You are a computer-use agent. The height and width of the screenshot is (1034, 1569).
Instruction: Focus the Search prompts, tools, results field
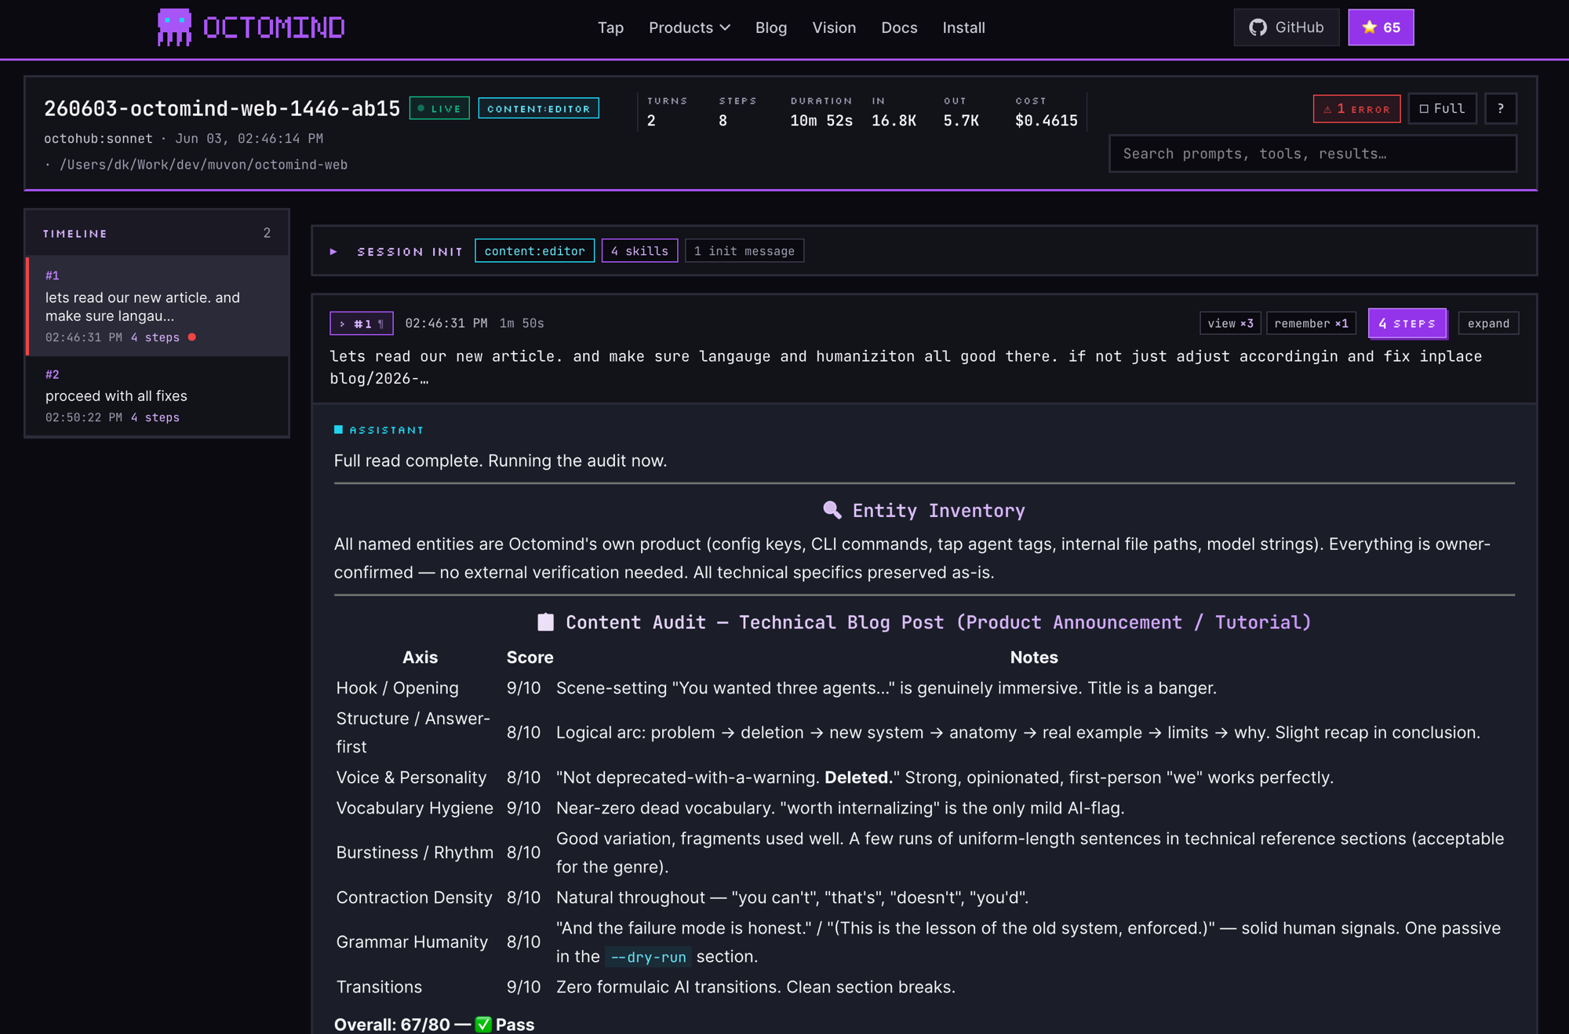tap(1312, 154)
